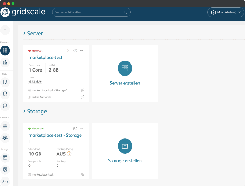
Task: Detach marketplace-test server from the storage card
Action: 82,174
